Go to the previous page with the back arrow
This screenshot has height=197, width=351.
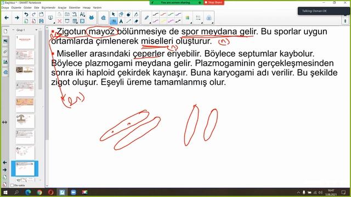(7, 18)
